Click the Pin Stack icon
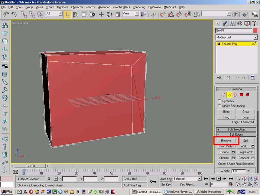The width and height of the screenshot is (260, 195). (220, 78)
